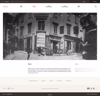The image size is (100, 96).
Task: Click the third narrow certification badge in footer
Action: (94, 88)
